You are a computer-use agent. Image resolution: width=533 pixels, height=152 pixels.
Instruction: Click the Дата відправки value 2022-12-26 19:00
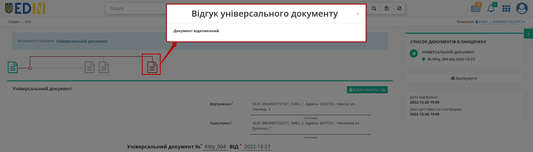point(425,102)
